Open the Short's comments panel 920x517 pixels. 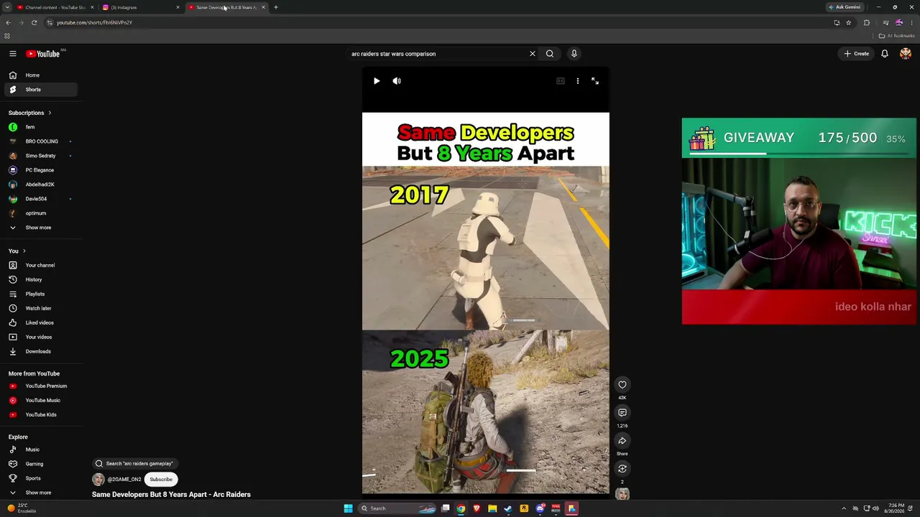pyautogui.click(x=622, y=413)
